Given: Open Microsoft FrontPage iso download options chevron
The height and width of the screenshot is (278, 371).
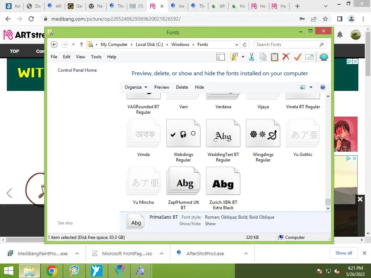Looking at the screenshot, I should (x=162, y=253).
